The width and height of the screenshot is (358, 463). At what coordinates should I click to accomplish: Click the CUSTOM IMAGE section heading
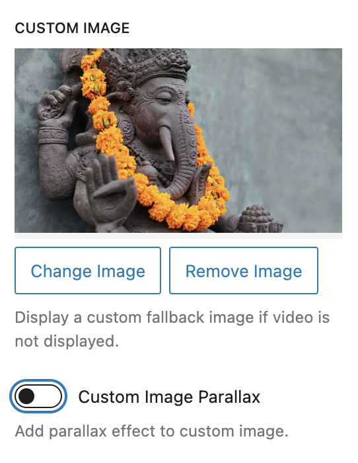point(72,28)
